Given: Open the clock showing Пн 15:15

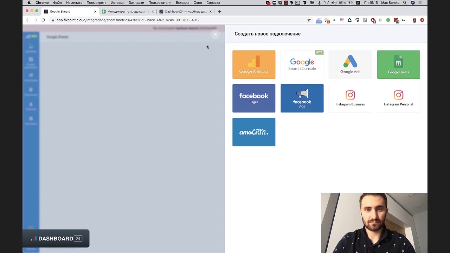Looking at the screenshot, I should [371, 2].
